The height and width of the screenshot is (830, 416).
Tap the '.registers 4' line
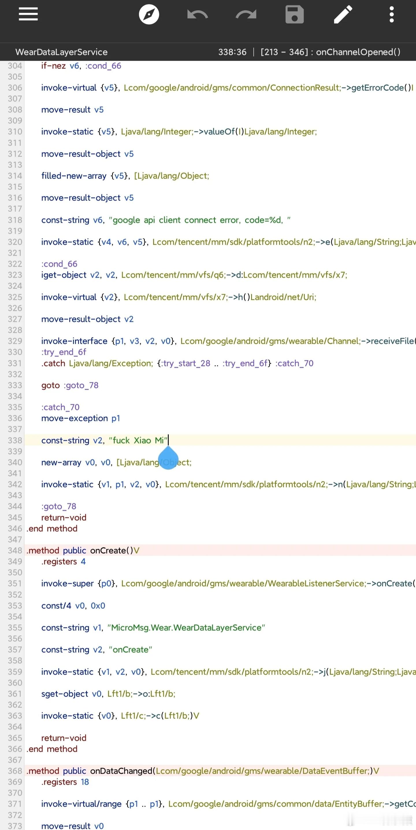click(x=64, y=561)
